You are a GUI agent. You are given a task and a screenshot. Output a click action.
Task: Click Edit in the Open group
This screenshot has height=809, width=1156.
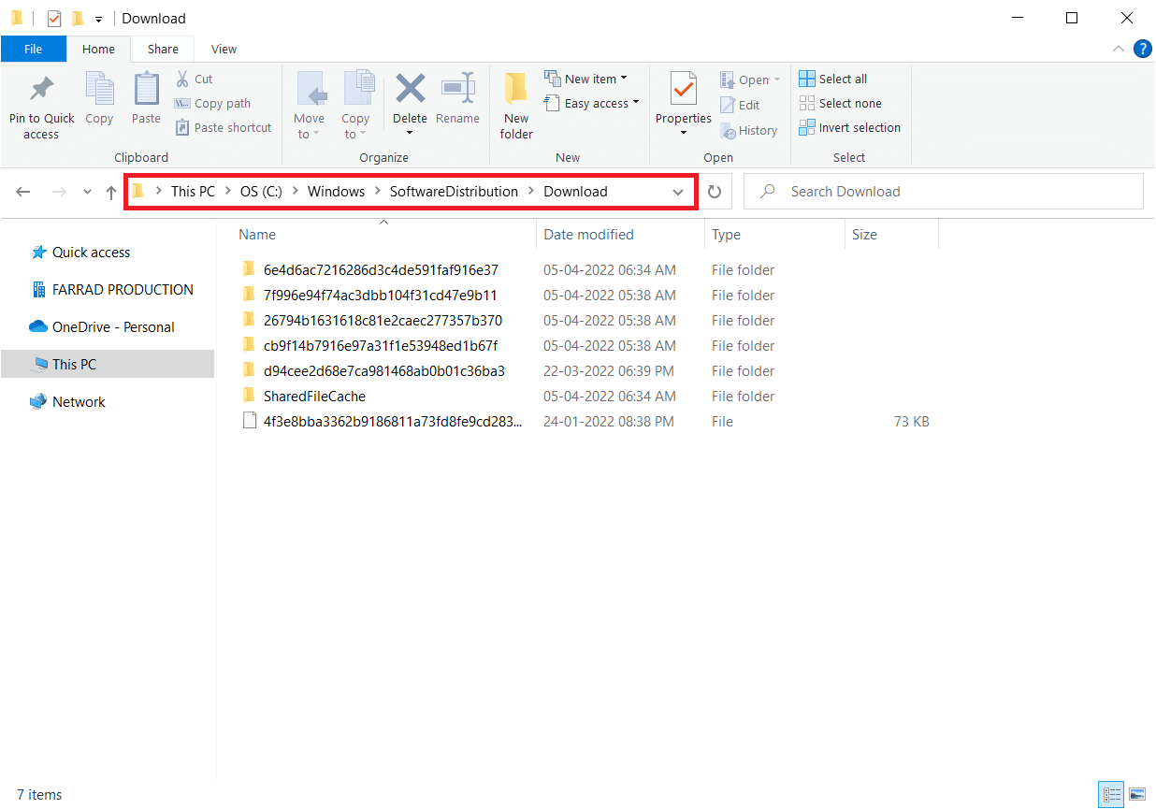(x=740, y=105)
